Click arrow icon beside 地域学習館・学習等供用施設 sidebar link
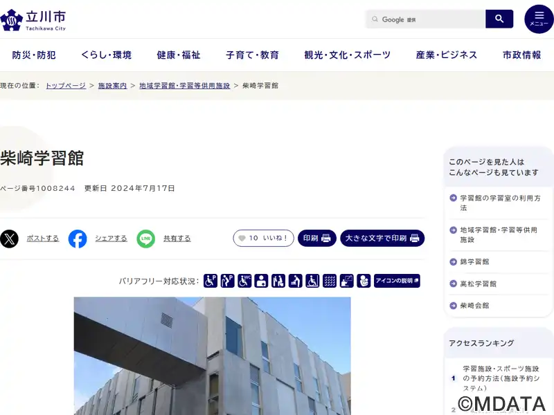 pyautogui.click(x=454, y=230)
